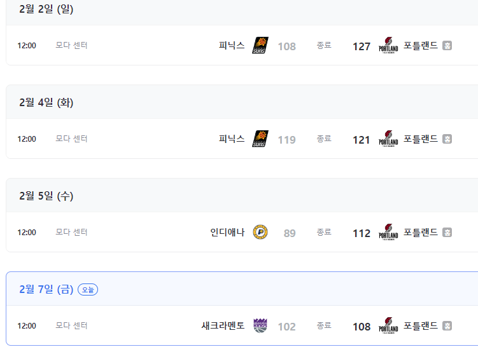Click Indiana Pacers logo in Feb 5 game
The image size is (478, 354).
pos(260,232)
